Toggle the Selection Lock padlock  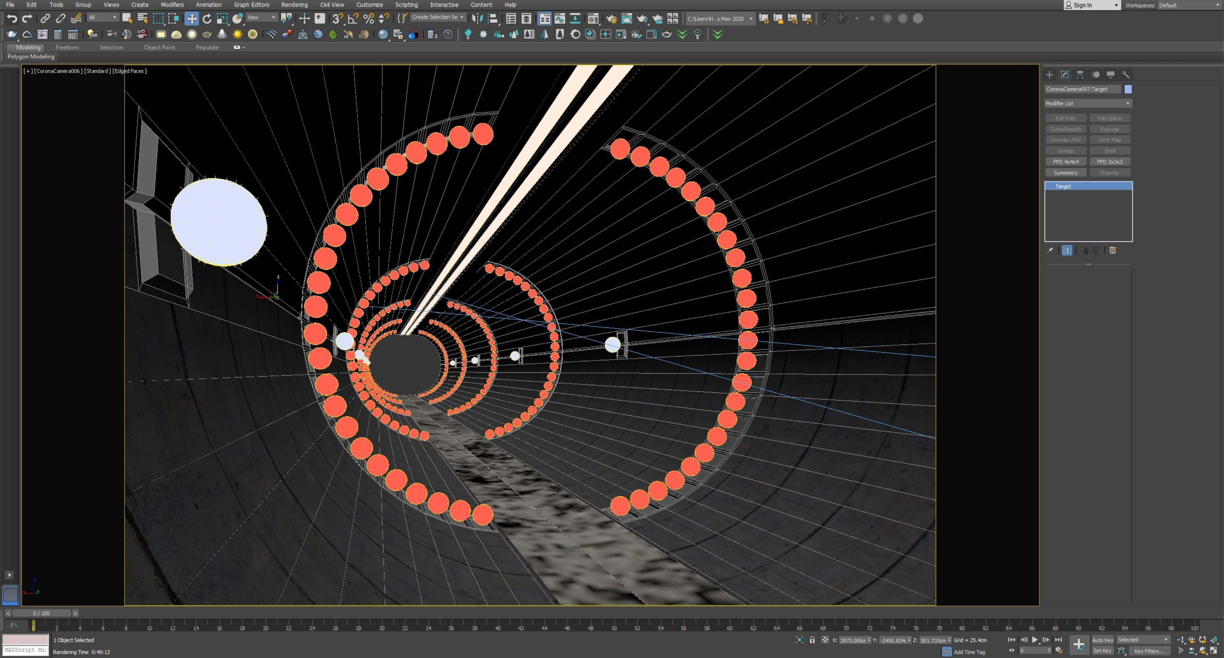(812, 640)
